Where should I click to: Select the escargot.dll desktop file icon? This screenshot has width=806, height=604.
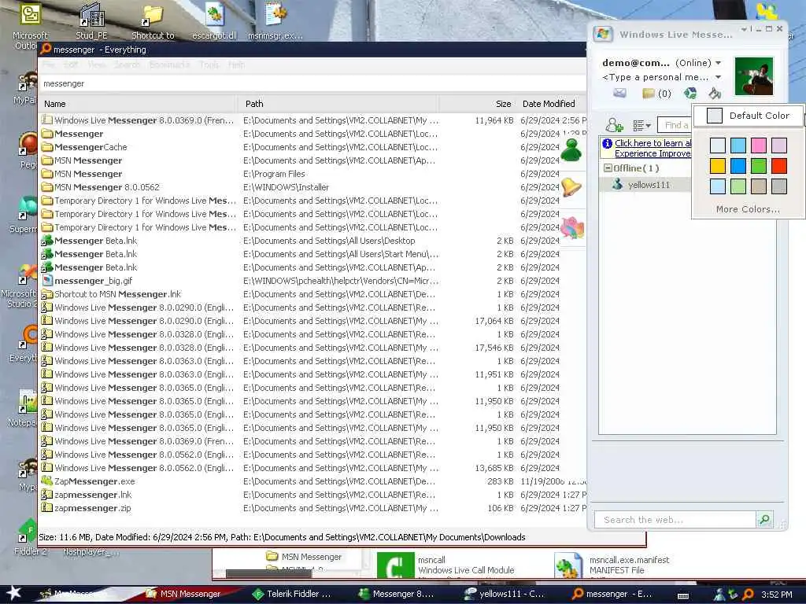(x=214, y=15)
